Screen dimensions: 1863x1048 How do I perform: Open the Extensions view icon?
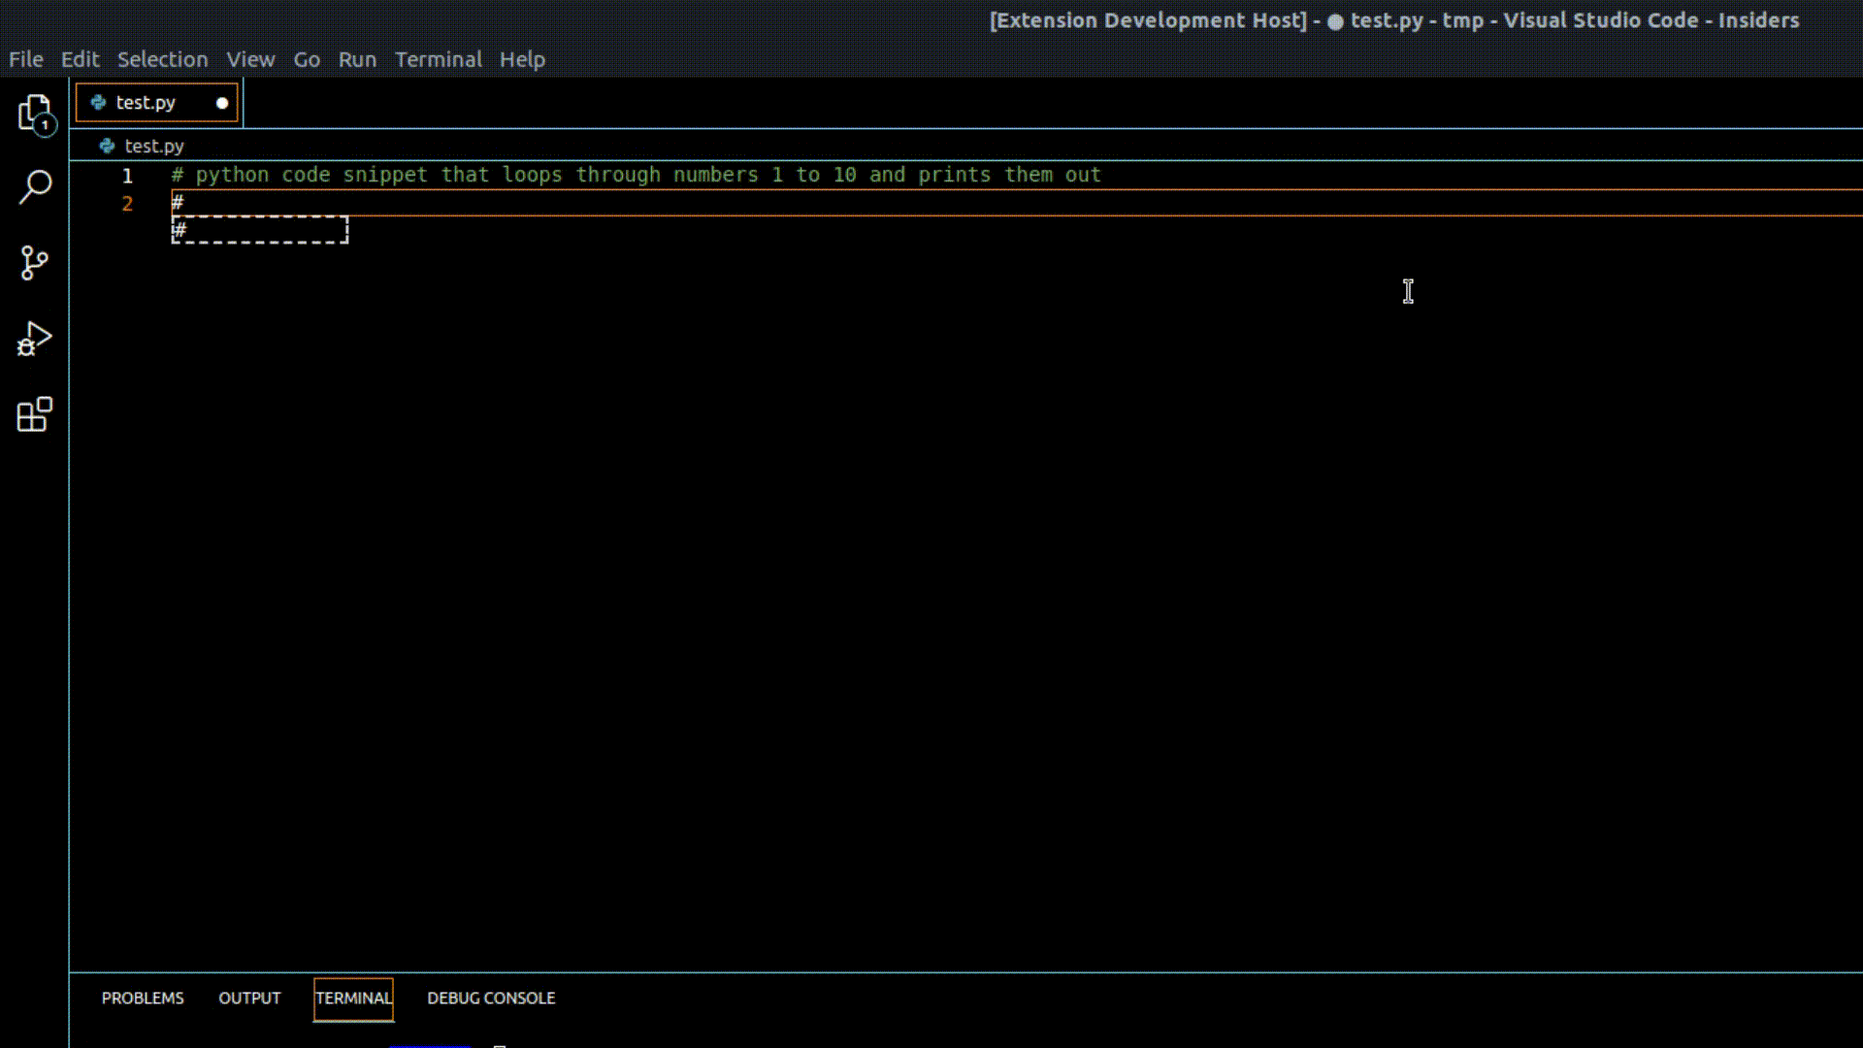point(35,414)
